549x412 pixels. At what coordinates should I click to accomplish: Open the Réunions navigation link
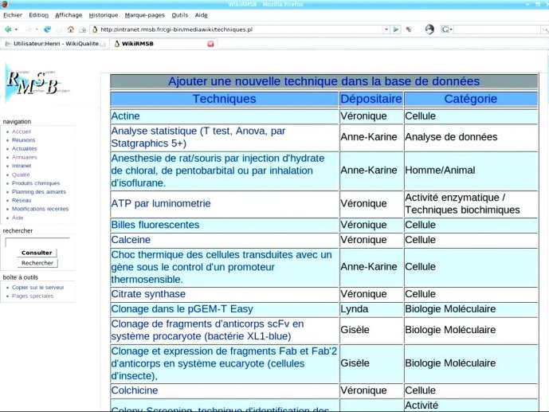[23, 140]
